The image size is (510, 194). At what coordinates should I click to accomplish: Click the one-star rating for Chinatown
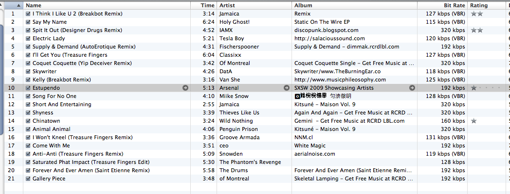474,121
